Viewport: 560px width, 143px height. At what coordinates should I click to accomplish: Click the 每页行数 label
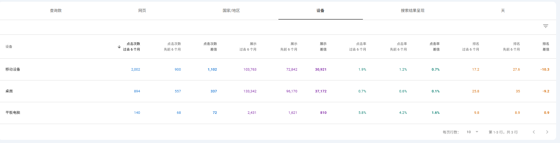[451, 132]
